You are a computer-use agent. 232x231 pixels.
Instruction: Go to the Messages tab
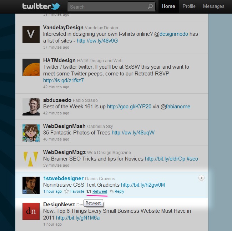214,6
